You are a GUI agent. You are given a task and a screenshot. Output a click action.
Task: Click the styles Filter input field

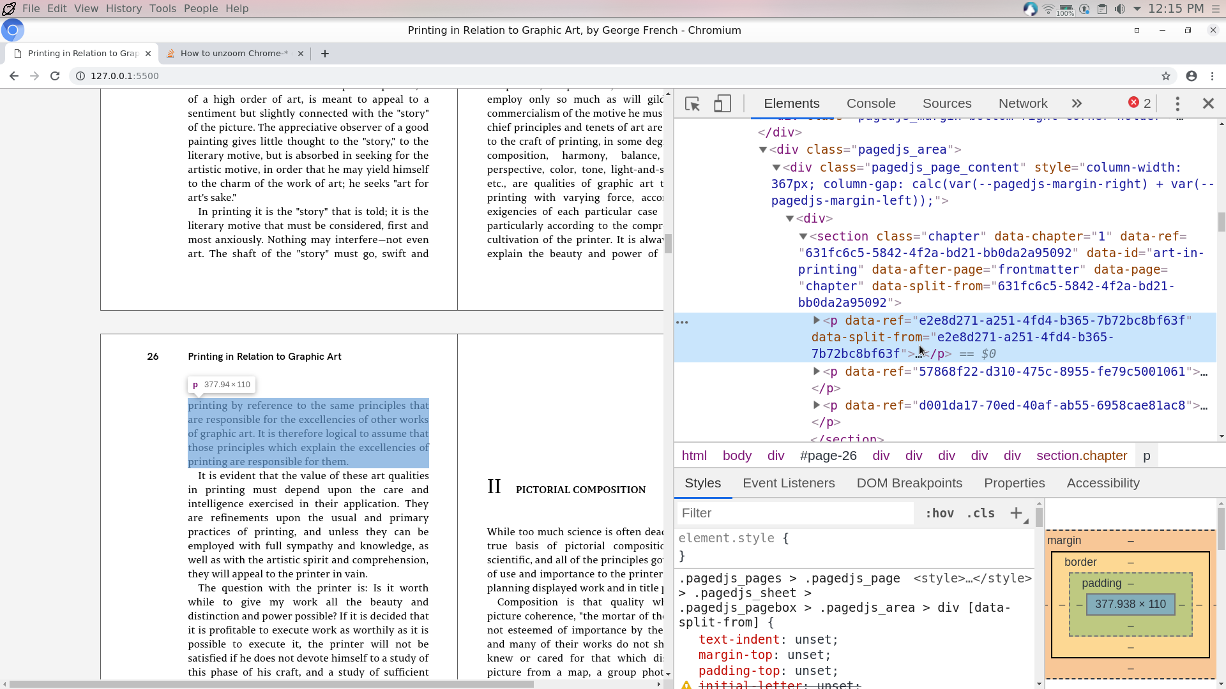click(x=795, y=514)
